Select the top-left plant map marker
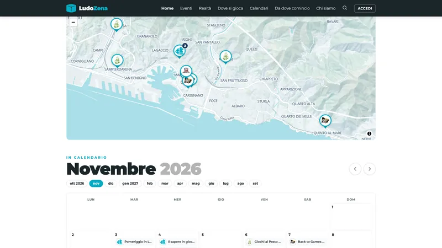The image size is (442, 248). tap(117, 25)
